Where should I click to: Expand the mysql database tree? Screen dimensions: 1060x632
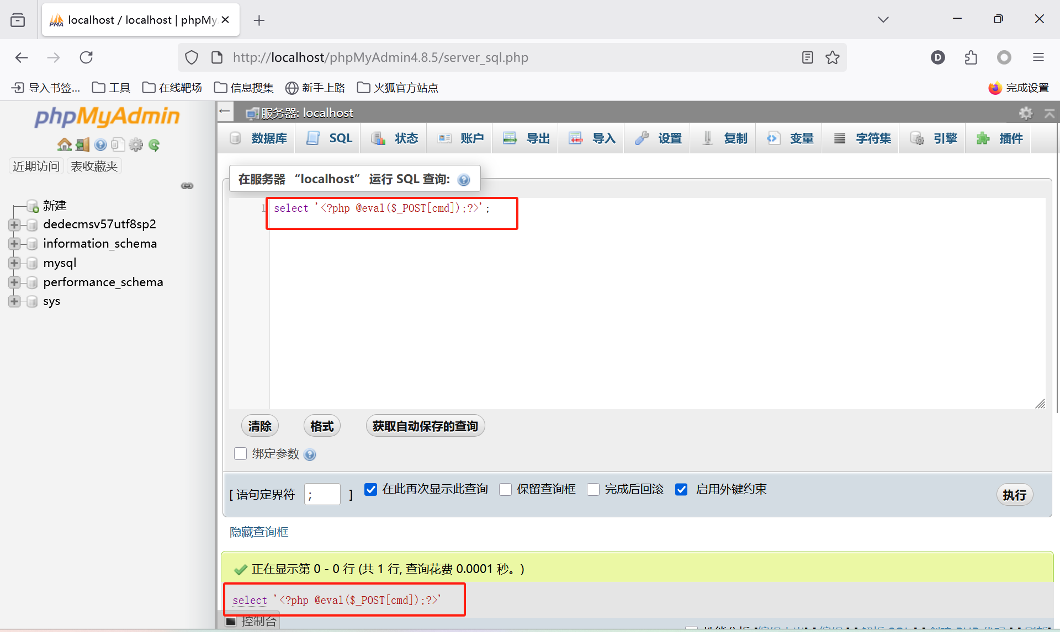click(14, 263)
